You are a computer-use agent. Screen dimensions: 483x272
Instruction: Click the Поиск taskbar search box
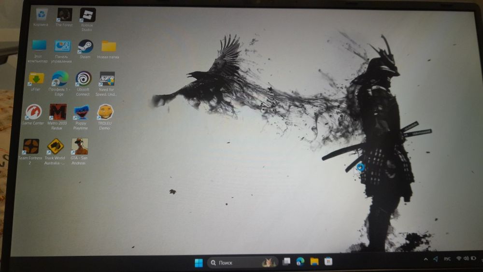point(243,262)
